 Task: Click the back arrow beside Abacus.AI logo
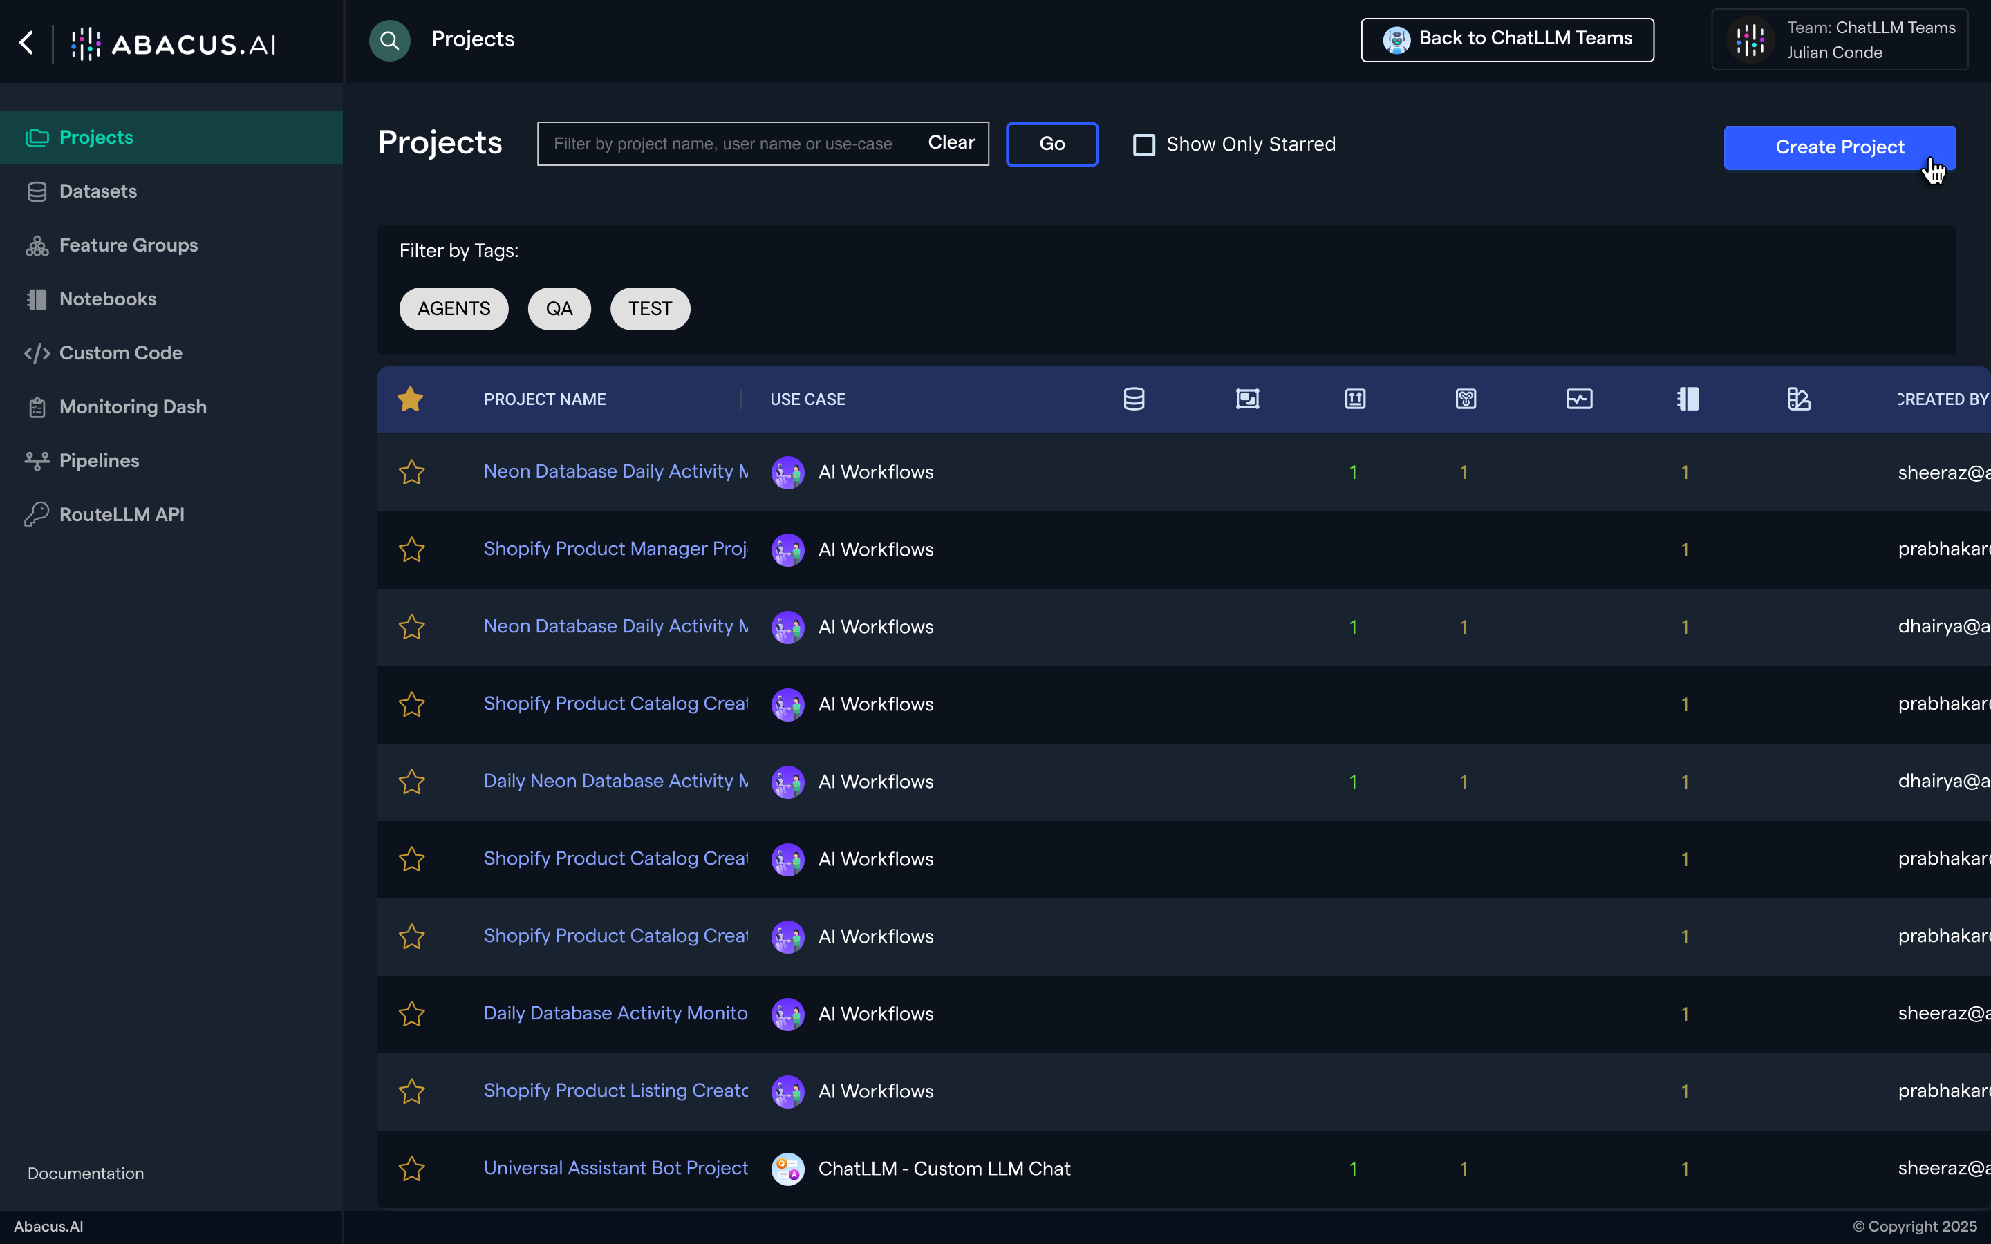point(27,43)
